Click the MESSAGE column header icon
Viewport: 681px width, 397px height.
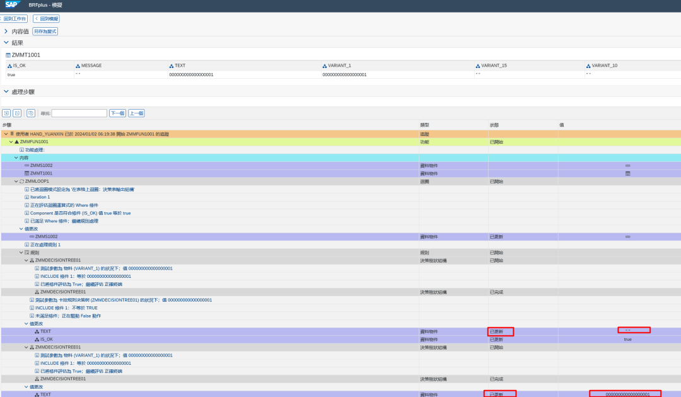point(78,66)
